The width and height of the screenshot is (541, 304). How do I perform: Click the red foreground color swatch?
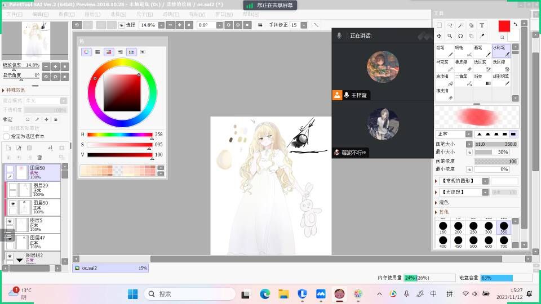tap(504, 26)
